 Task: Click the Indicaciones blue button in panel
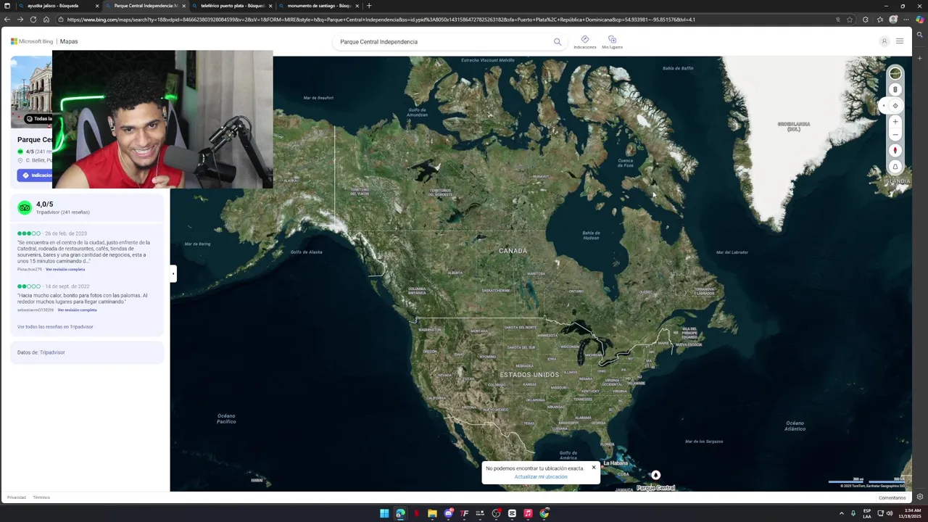(x=35, y=175)
